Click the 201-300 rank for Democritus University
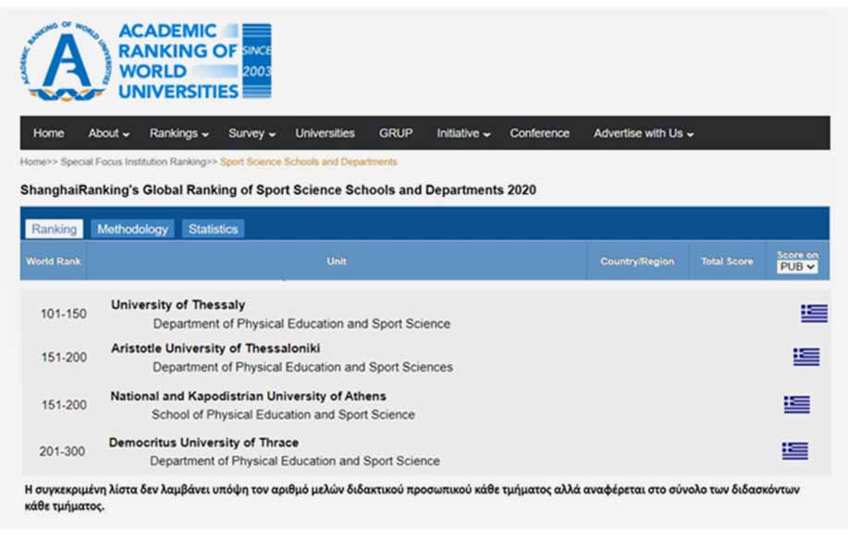This screenshot has height=536, width=848. [x=62, y=451]
